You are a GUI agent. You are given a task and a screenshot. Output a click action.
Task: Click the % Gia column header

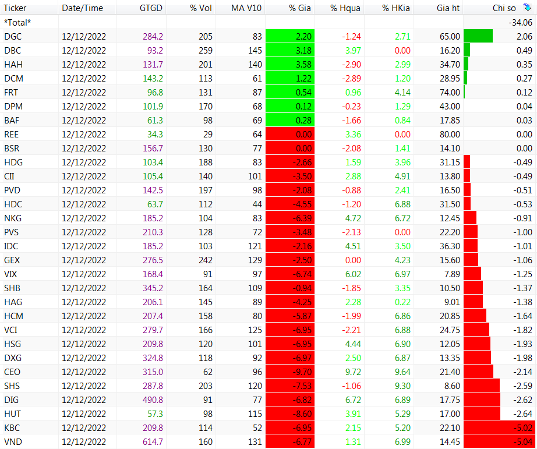300,8
